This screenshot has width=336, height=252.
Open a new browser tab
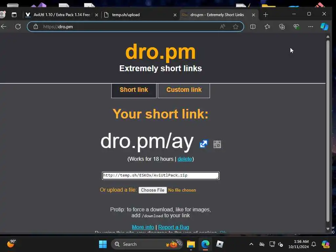[265, 15]
